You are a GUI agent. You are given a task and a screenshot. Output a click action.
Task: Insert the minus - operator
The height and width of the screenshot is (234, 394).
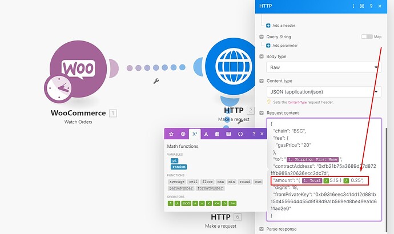202,203
